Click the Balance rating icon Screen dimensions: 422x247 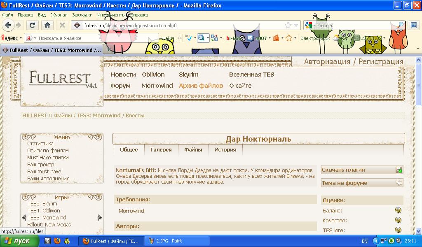(x=398, y=210)
